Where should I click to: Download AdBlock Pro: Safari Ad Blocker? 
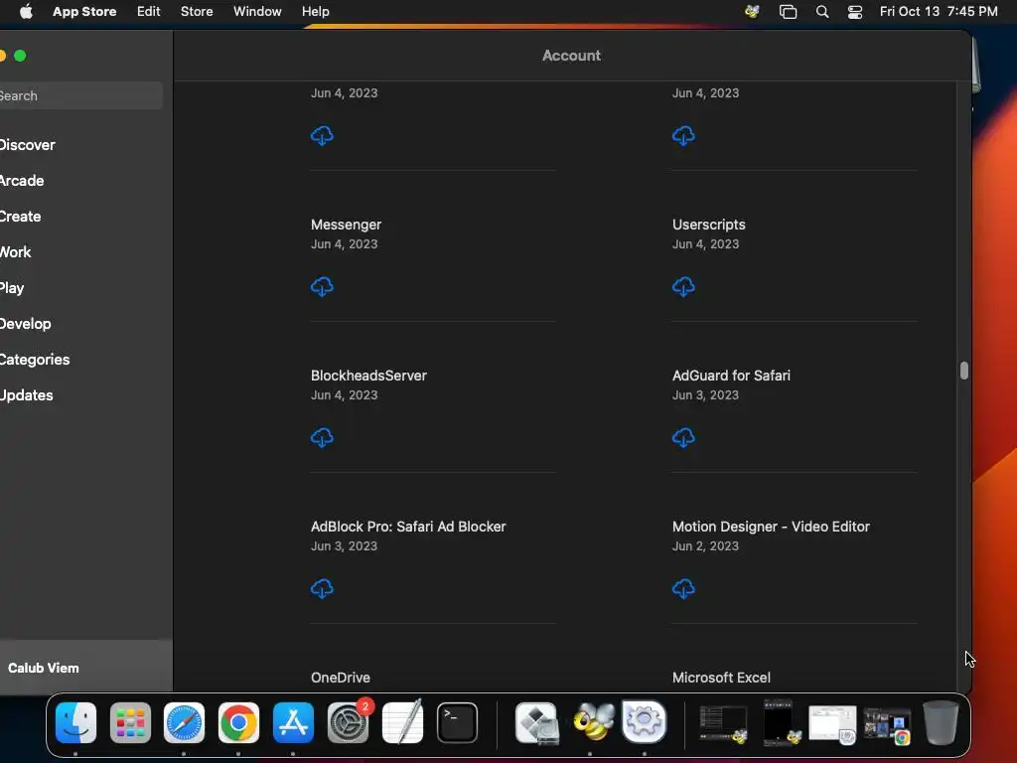323,588
